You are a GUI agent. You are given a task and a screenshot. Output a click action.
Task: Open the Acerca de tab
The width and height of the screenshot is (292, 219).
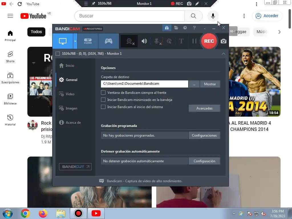70,123
